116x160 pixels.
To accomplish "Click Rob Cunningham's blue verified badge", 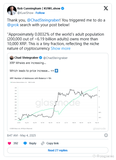I will pyautogui.click(x=63, y=8).
